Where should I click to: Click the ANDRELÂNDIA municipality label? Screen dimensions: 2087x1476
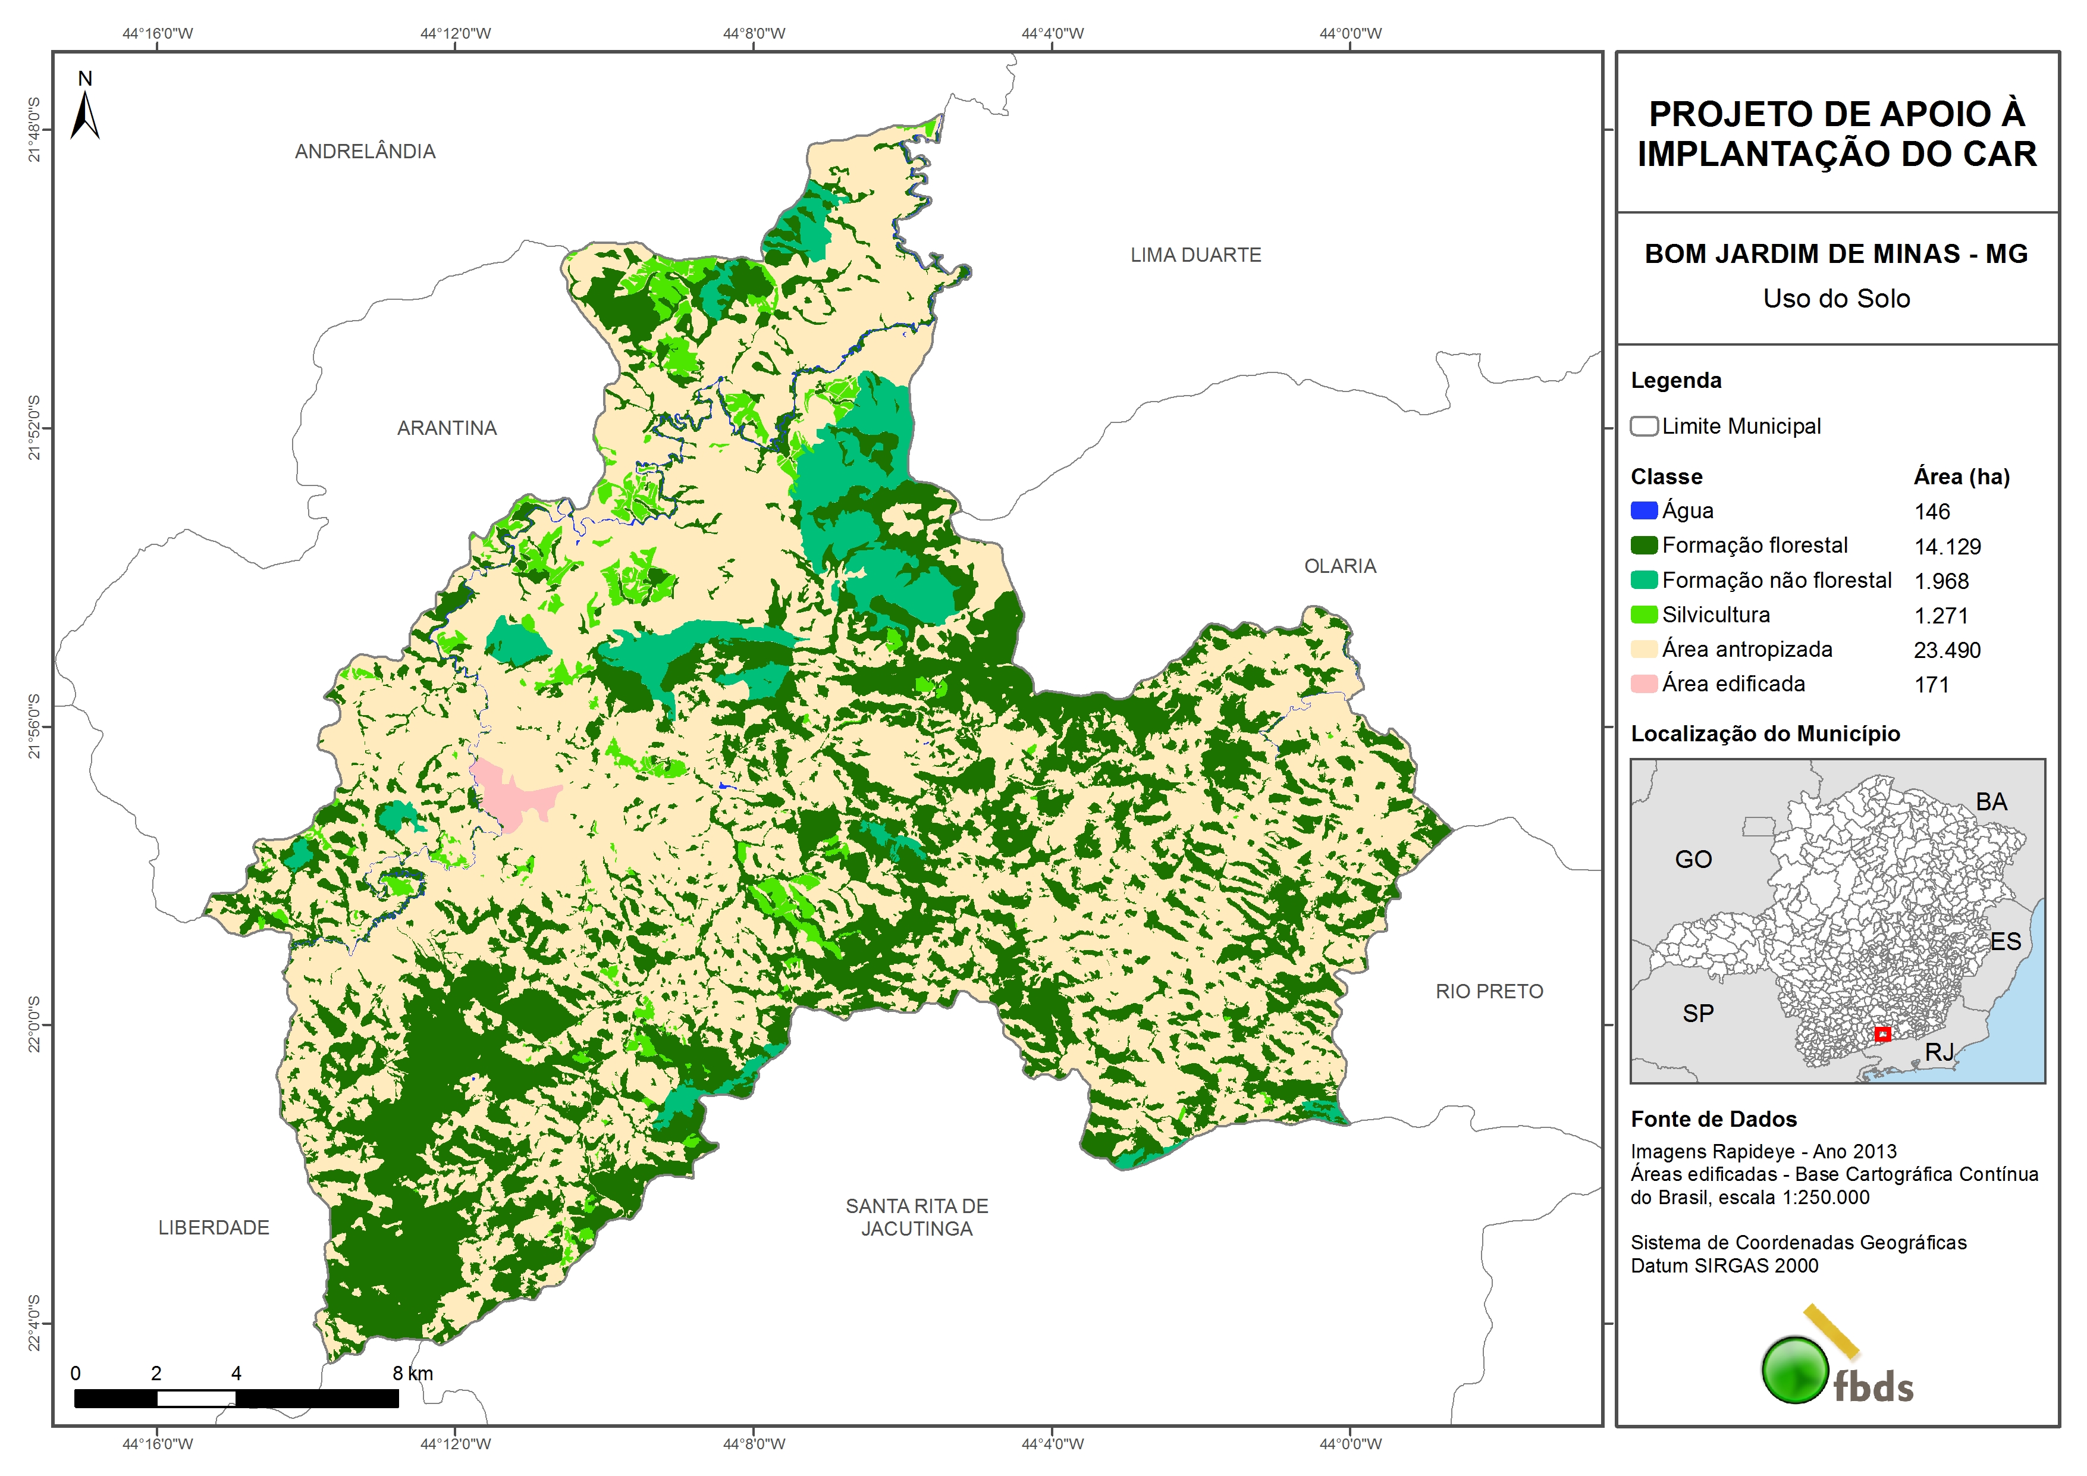[365, 152]
